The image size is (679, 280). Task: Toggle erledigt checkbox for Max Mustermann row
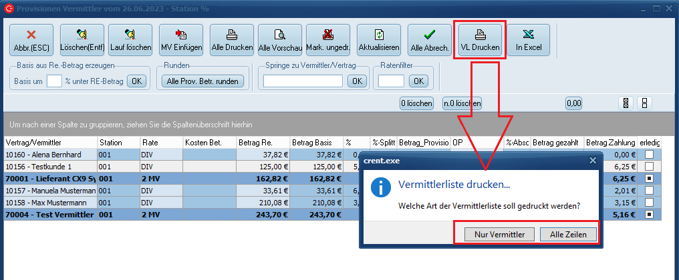coord(648,203)
